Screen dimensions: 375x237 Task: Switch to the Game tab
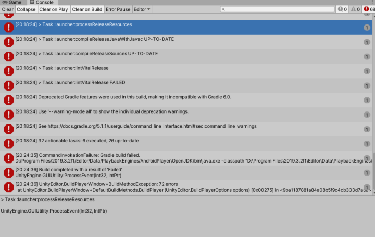click(11, 3)
